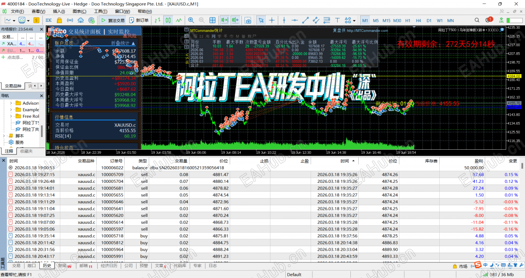
Task: Switch to H1 timeframe
Action: click(x=408, y=20)
